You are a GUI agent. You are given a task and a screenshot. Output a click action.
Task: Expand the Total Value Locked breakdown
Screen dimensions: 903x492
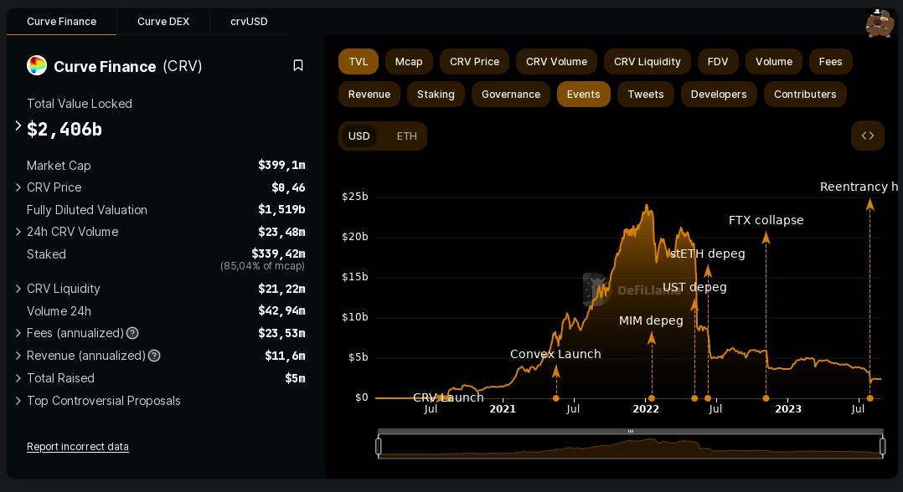point(18,126)
